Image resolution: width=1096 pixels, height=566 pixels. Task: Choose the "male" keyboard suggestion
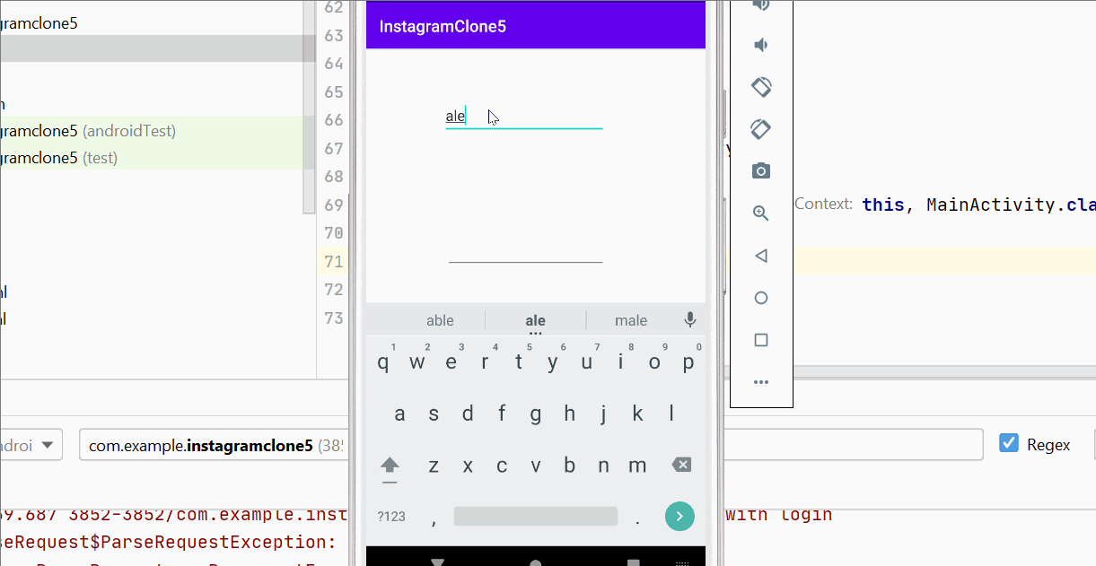click(631, 320)
